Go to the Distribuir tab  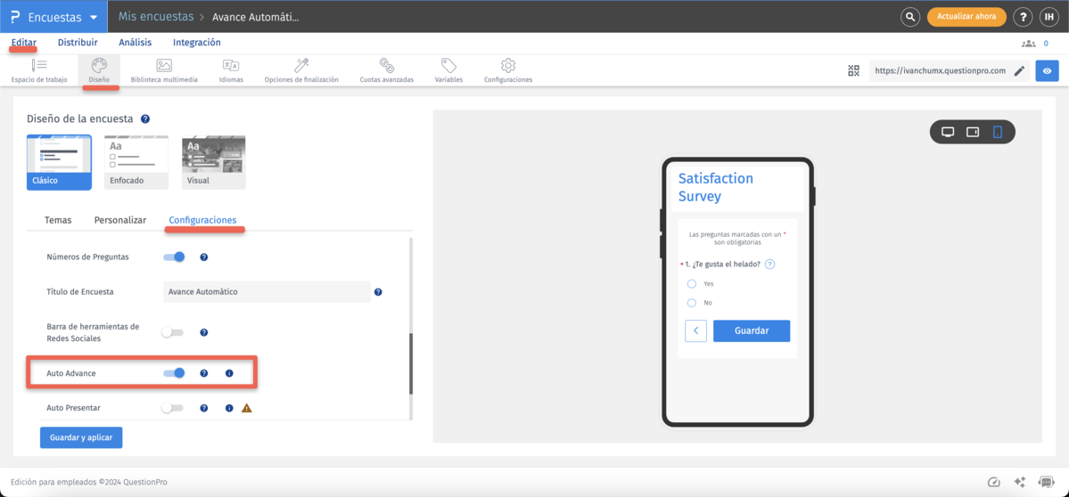click(78, 42)
